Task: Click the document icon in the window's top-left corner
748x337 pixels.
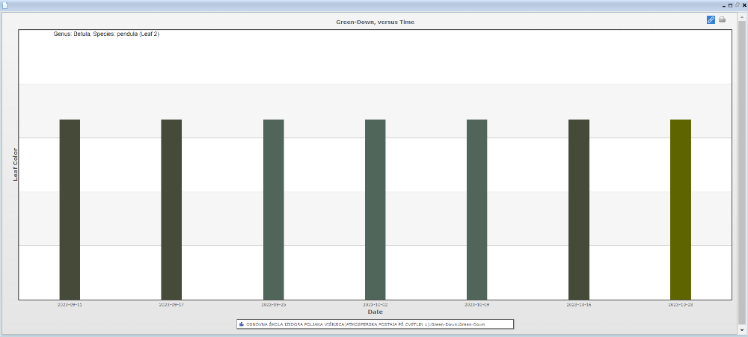Action: click(4, 4)
